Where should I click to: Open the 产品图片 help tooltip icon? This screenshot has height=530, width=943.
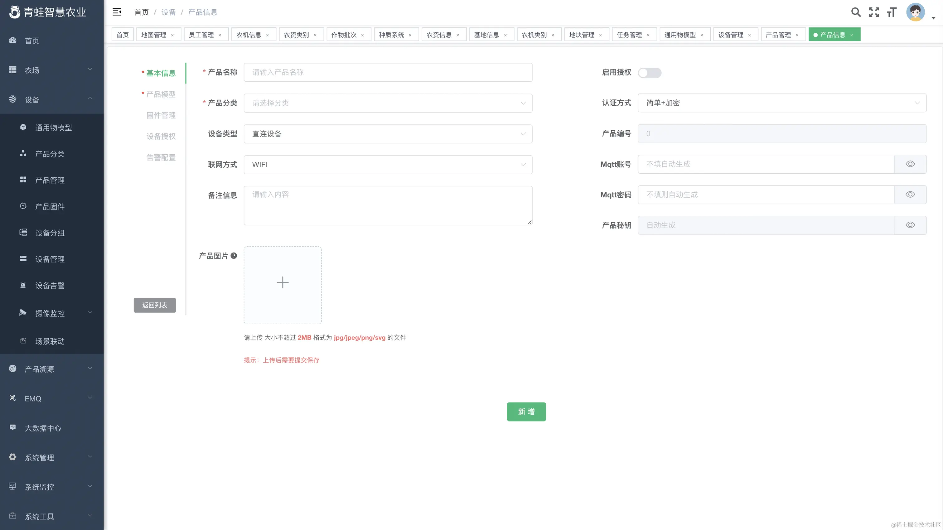click(234, 256)
